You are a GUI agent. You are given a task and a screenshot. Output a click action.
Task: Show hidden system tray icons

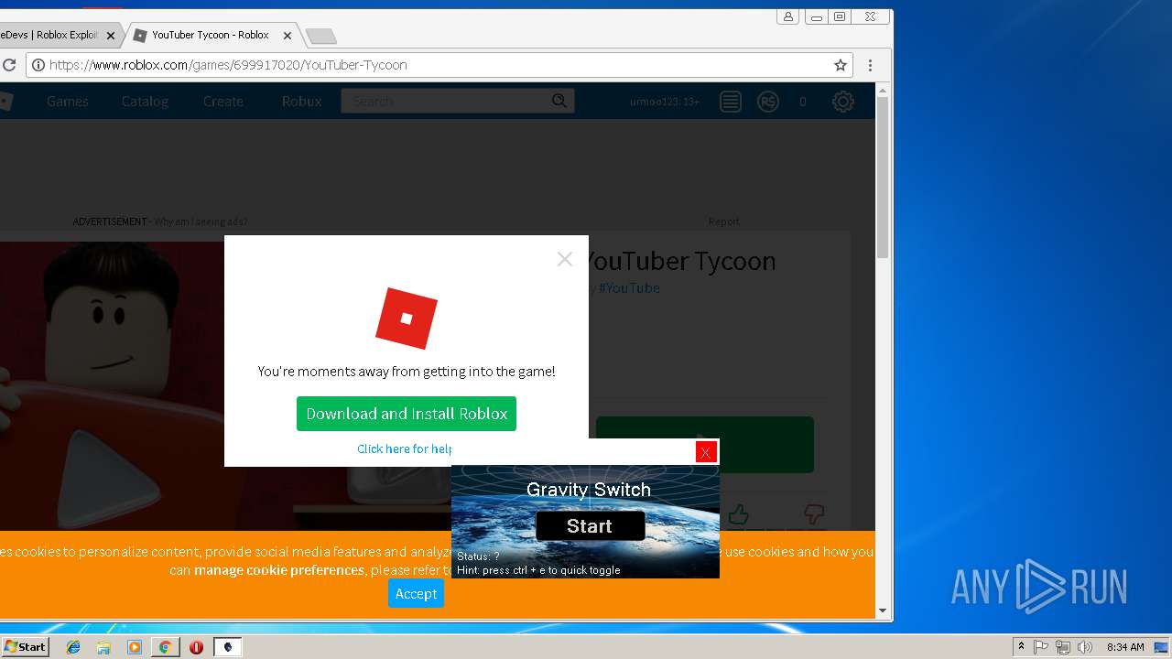(x=1021, y=647)
